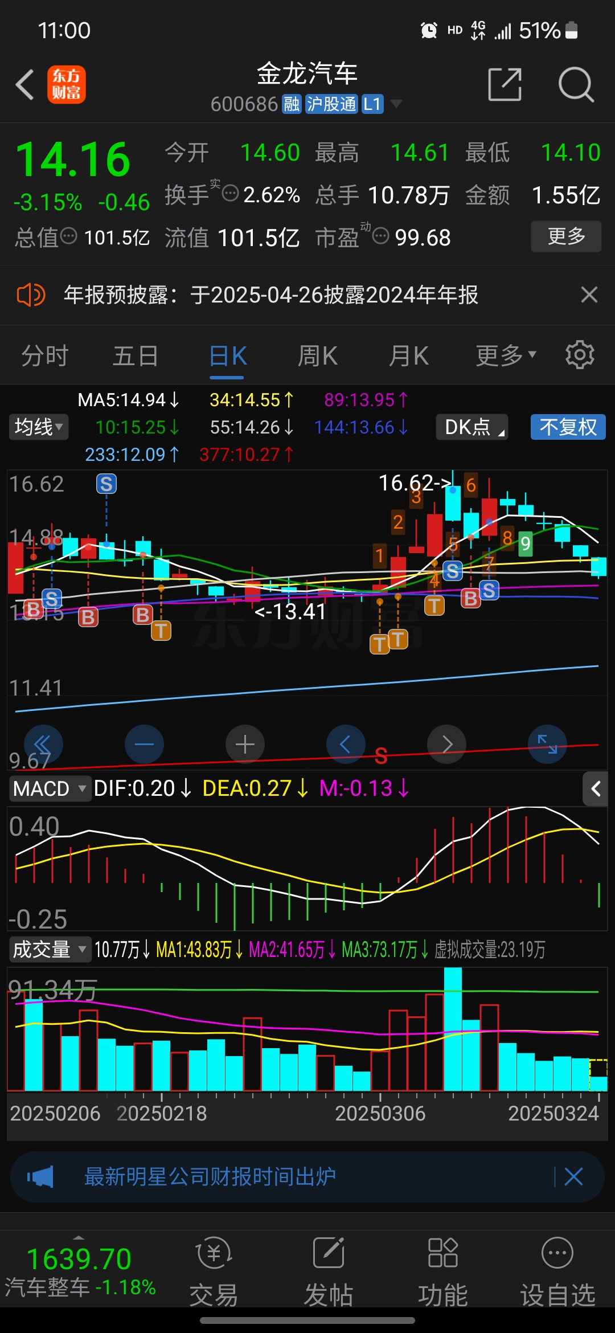615x1333 pixels.
Task: Open the MACD indicator dropdown
Action: 50,788
